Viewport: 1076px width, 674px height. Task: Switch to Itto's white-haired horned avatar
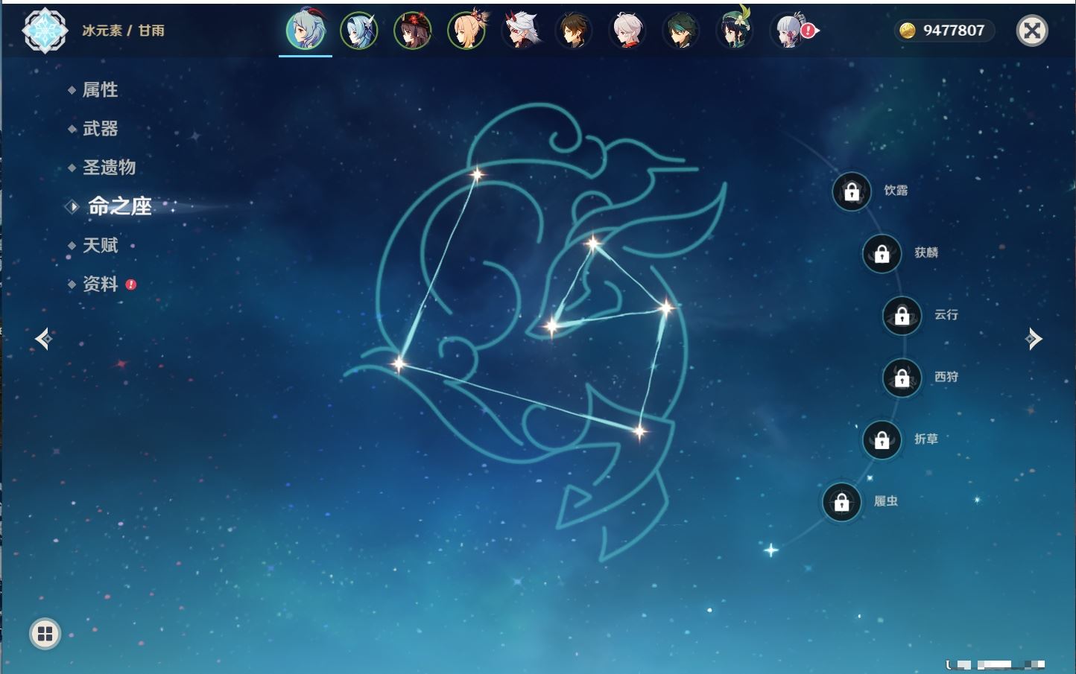(520, 31)
